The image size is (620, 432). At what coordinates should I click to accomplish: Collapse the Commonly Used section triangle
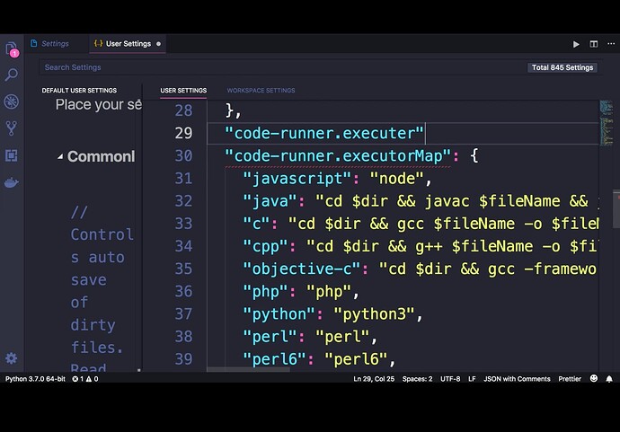click(60, 157)
